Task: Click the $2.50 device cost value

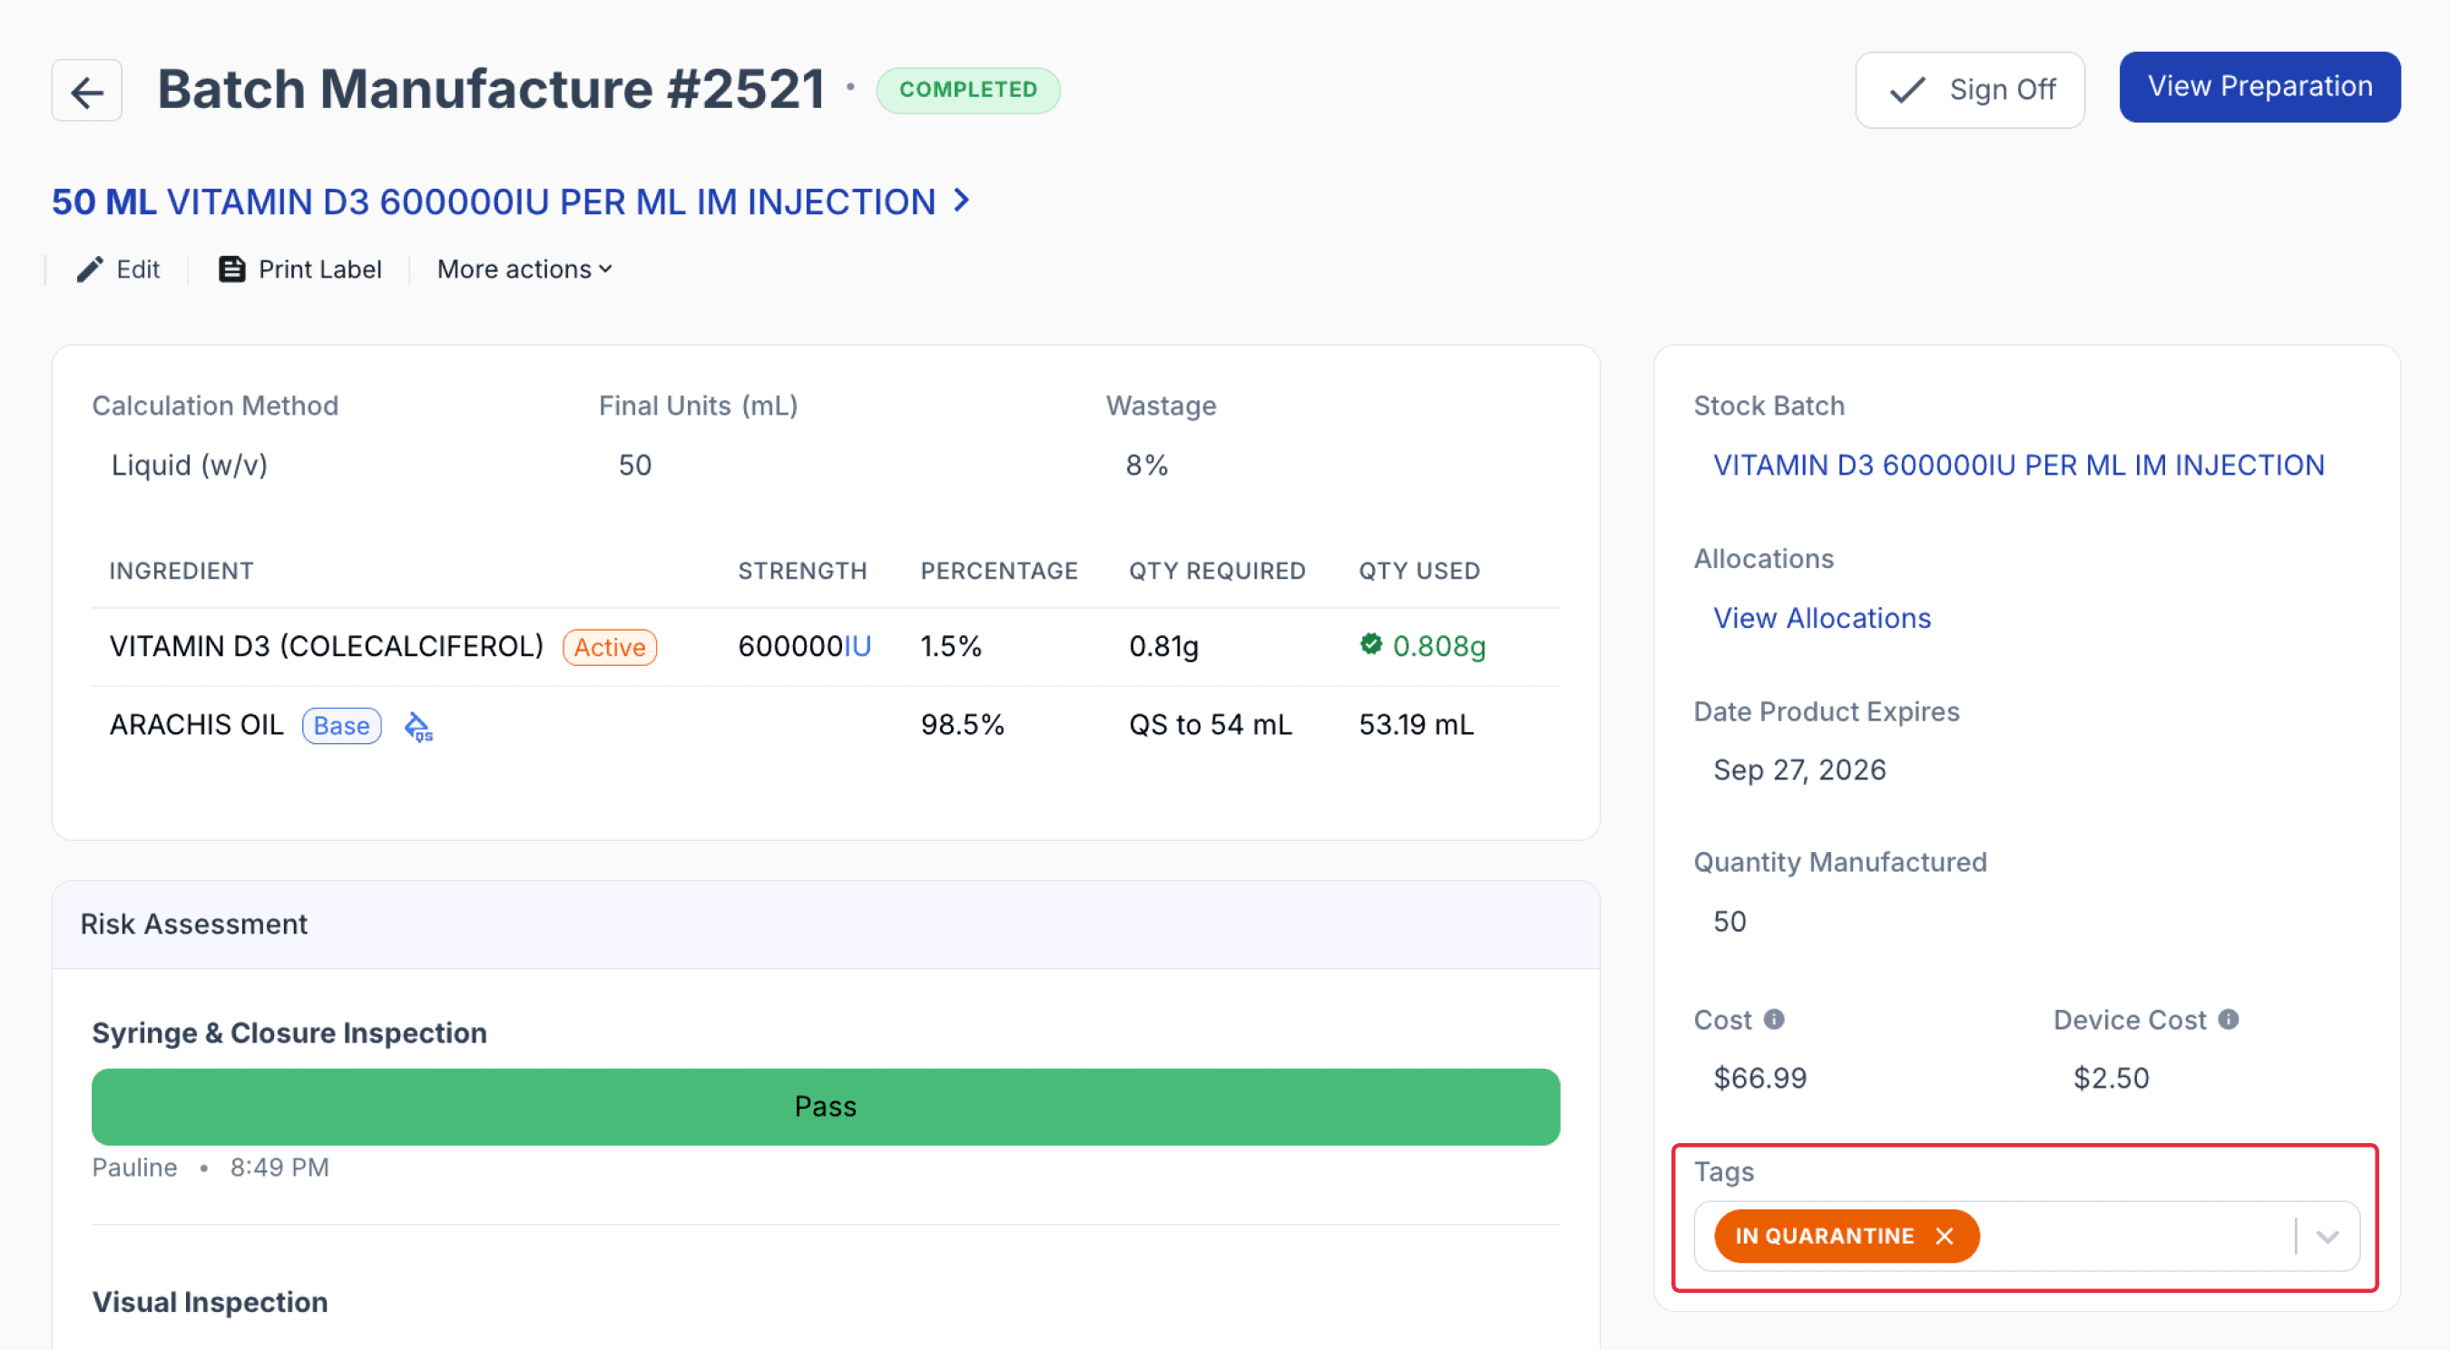Action: coord(2111,1078)
